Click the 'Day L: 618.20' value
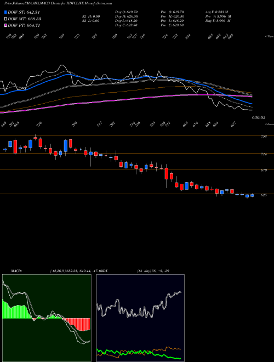 126,21
